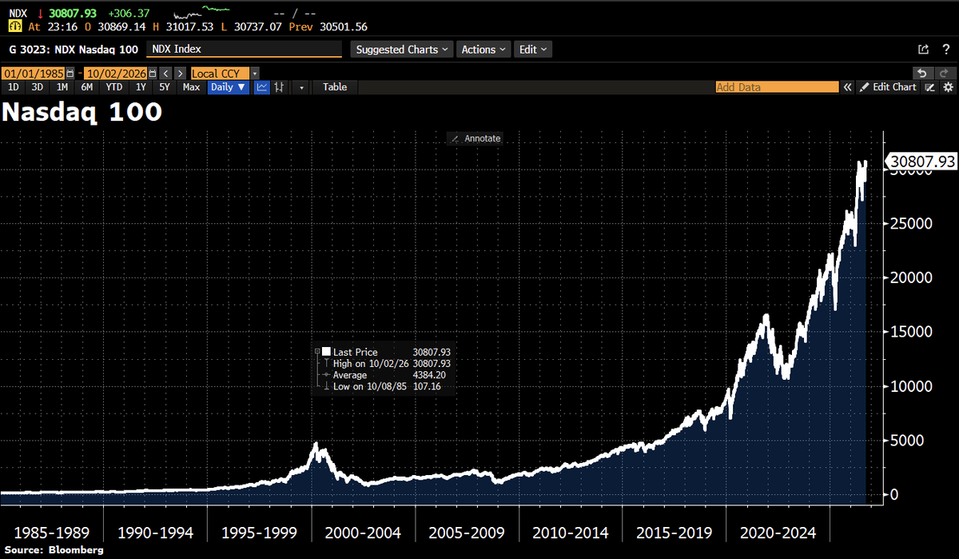959x559 pixels.
Task: Click the Edit Chart button
Action: [x=887, y=87]
